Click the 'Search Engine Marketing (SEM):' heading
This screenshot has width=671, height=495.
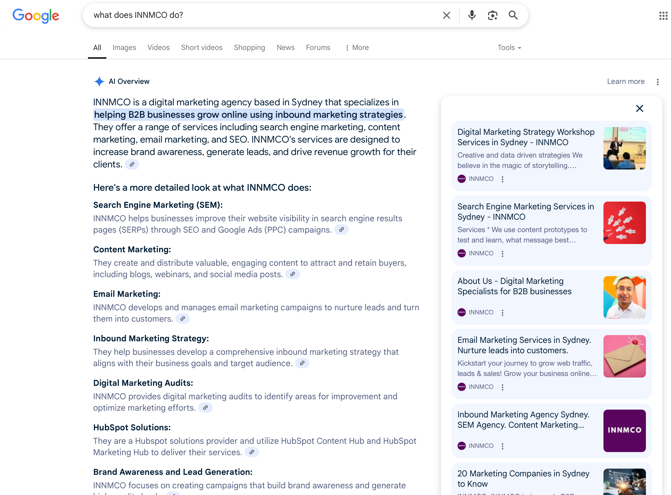[x=158, y=205]
